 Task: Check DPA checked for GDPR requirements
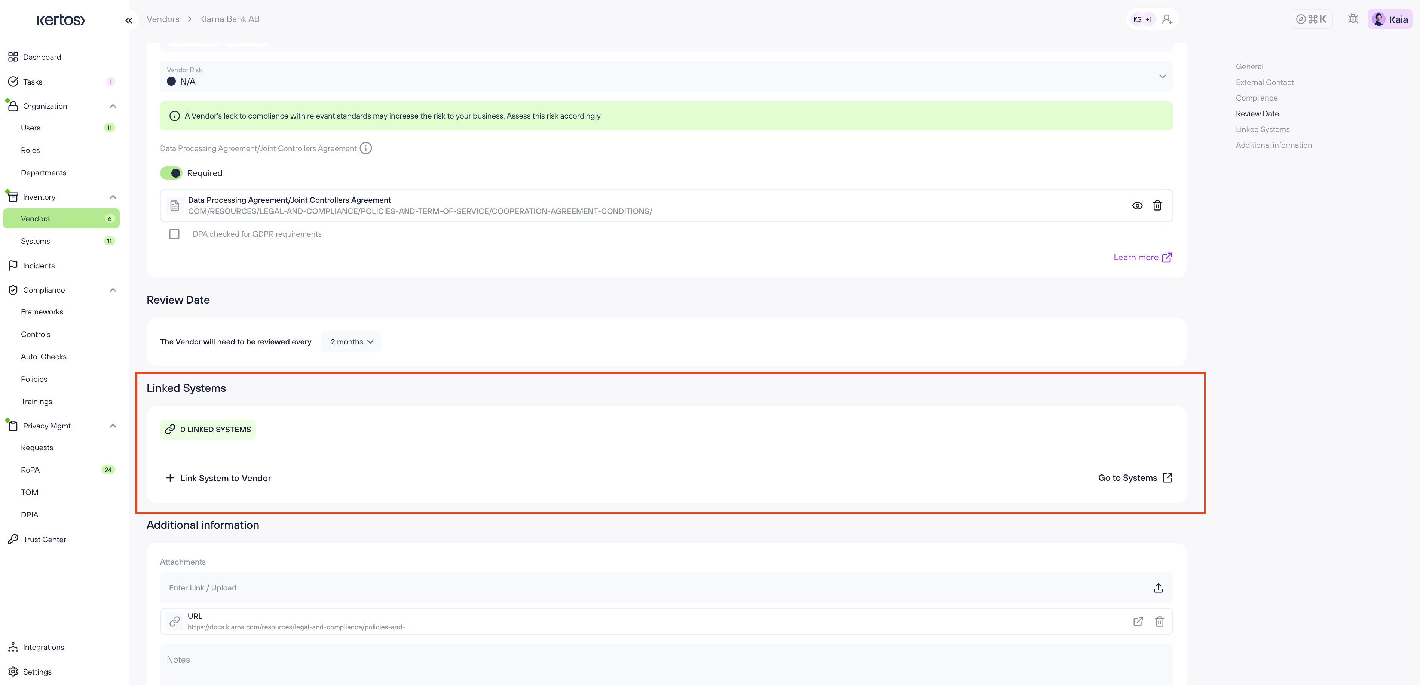coord(174,234)
